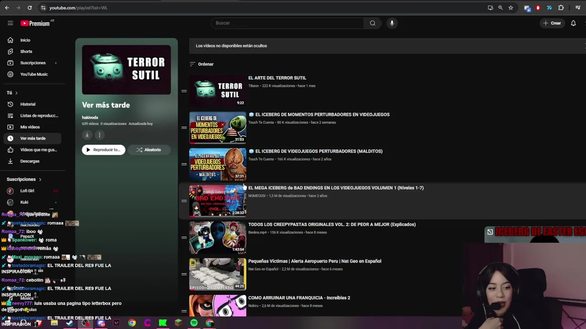This screenshot has width=586, height=329.
Task: Open Pequeñas Víctimas Alerta Aeropuerto Peru video
Action: (315, 261)
